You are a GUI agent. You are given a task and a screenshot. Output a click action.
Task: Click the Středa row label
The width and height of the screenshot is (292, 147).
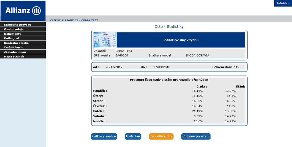[x=99, y=101]
